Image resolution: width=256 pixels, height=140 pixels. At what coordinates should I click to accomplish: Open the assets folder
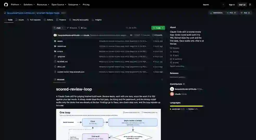(x=60, y=41)
